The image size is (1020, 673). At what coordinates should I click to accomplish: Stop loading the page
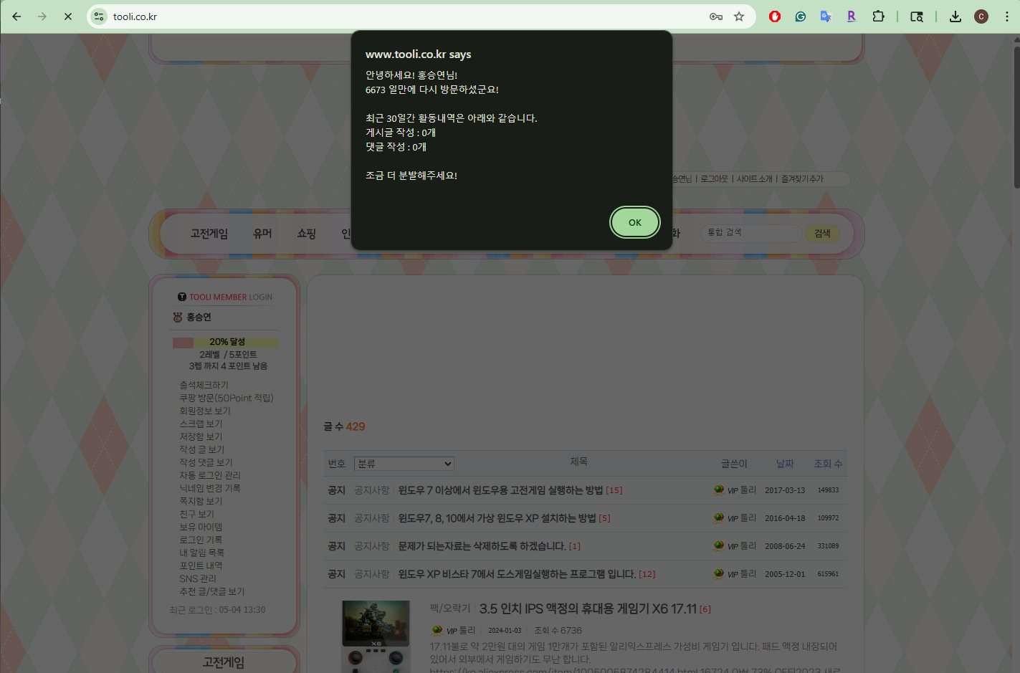pyautogui.click(x=68, y=16)
